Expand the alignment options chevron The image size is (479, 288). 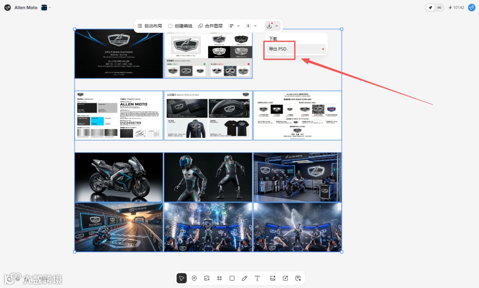(238, 26)
